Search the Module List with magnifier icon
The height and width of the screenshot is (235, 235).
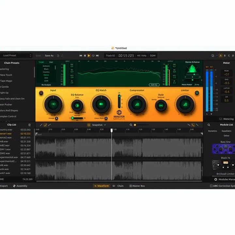209,125
